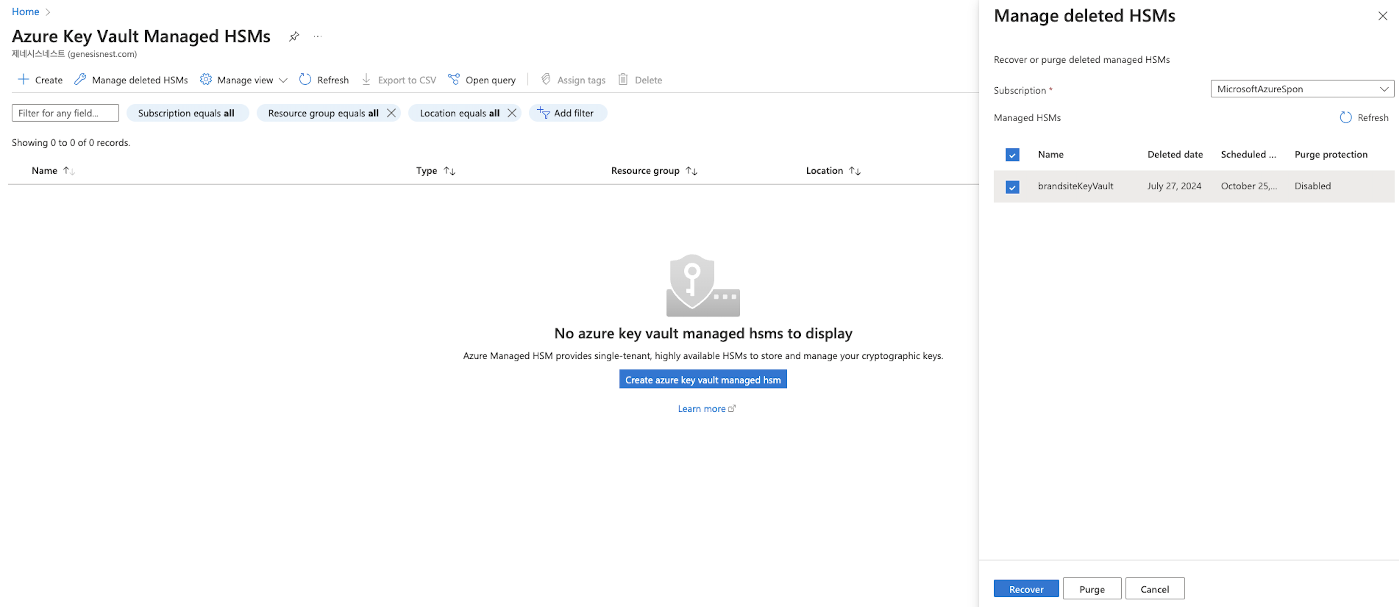This screenshot has height=607, width=1399.
Task: Click the Delete trash can icon
Action: [624, 79]
